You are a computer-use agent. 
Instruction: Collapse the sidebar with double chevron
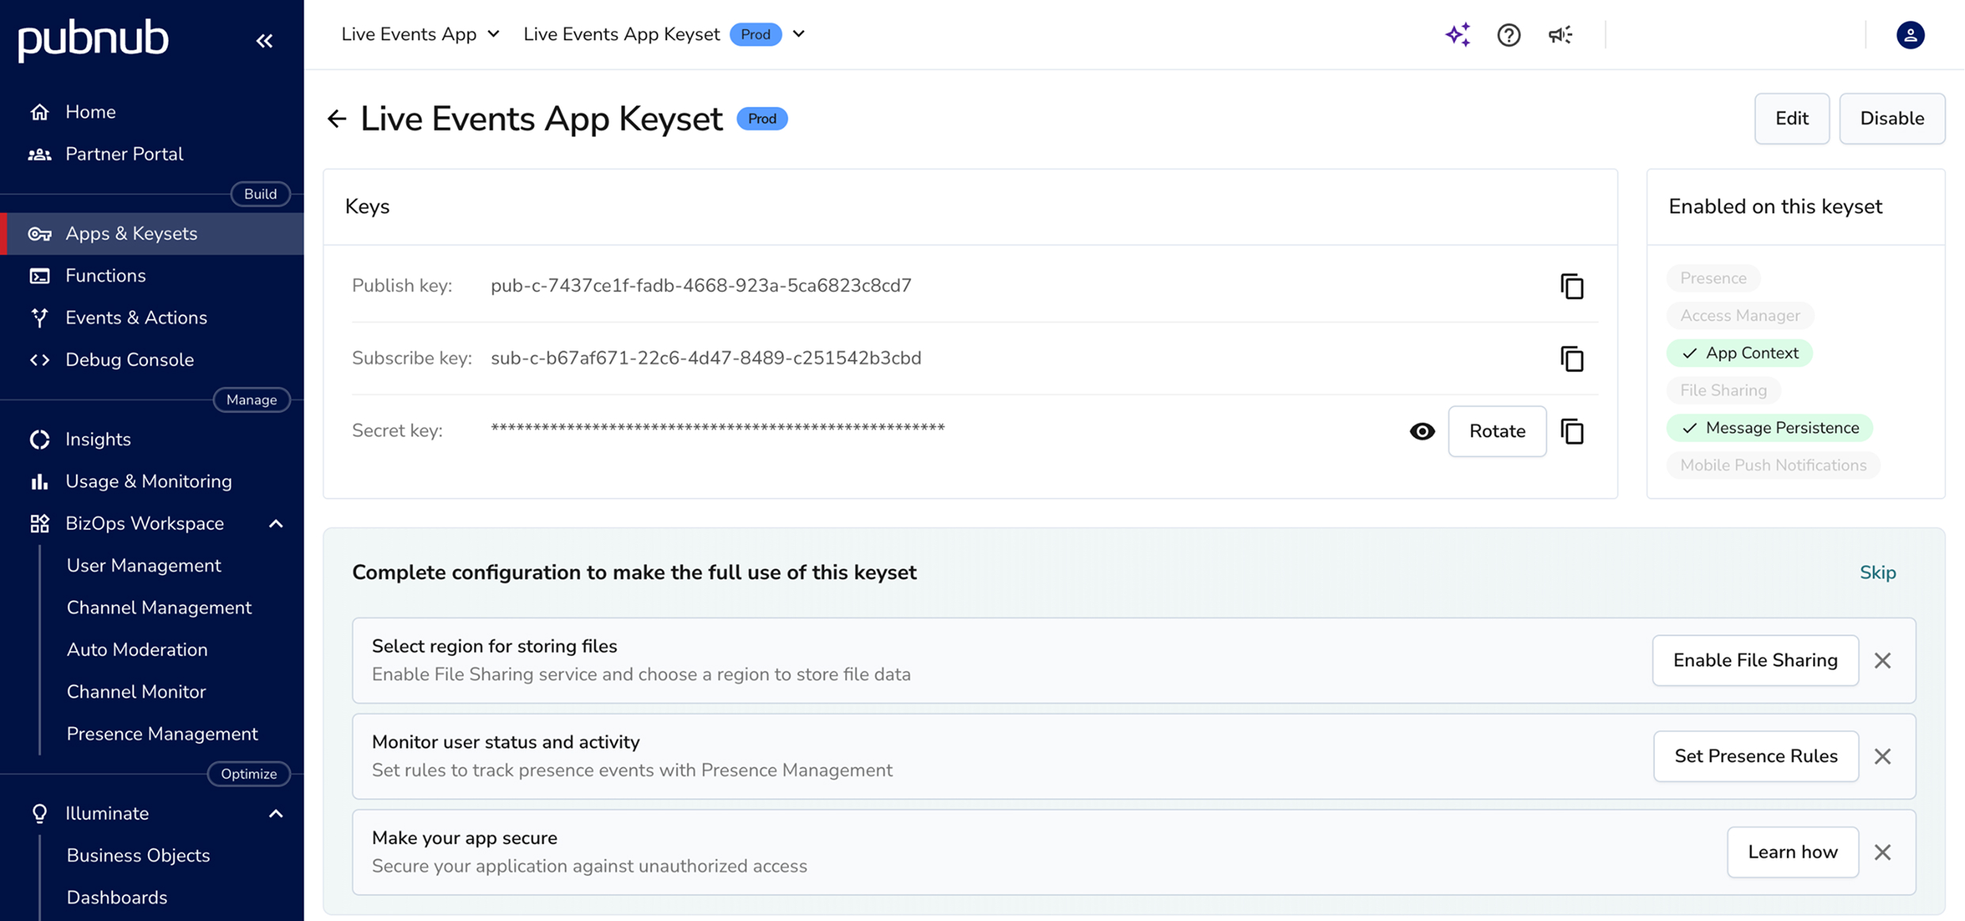[x=264, y=40]
